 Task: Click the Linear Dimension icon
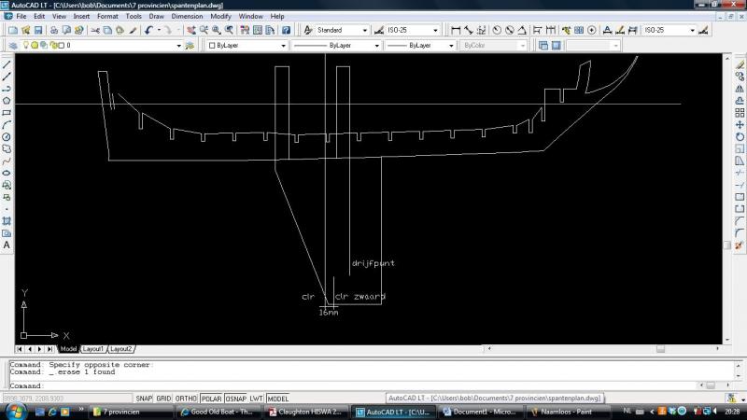click(x=456, y=30)
